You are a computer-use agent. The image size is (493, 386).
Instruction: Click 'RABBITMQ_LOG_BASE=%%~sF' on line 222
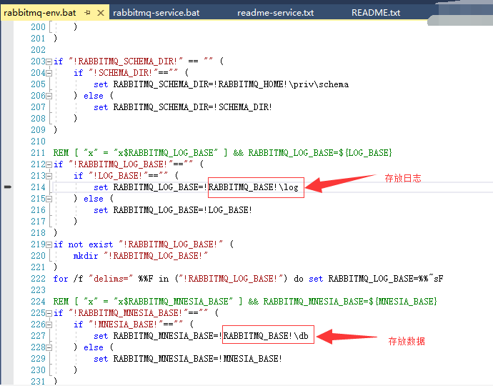386,279
